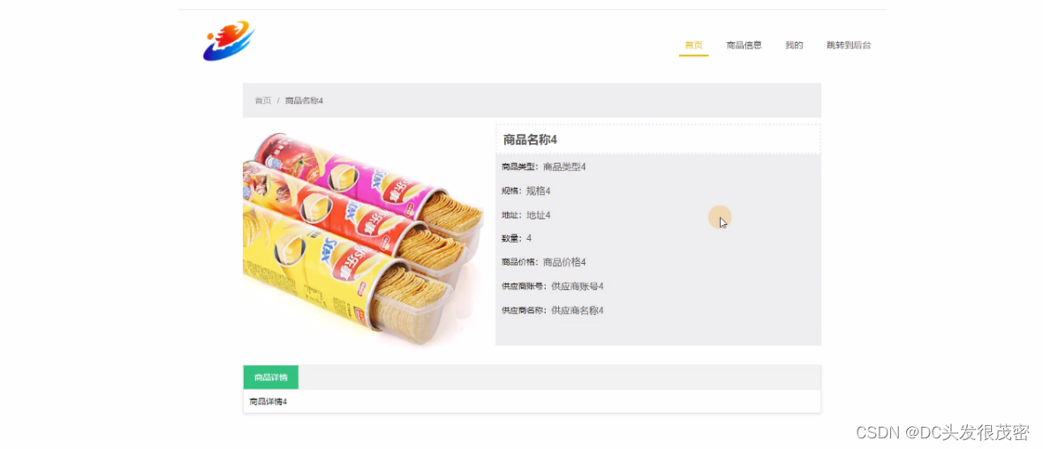Click the site logo icon
The image size is (1043, 449).
coord(229,41)
